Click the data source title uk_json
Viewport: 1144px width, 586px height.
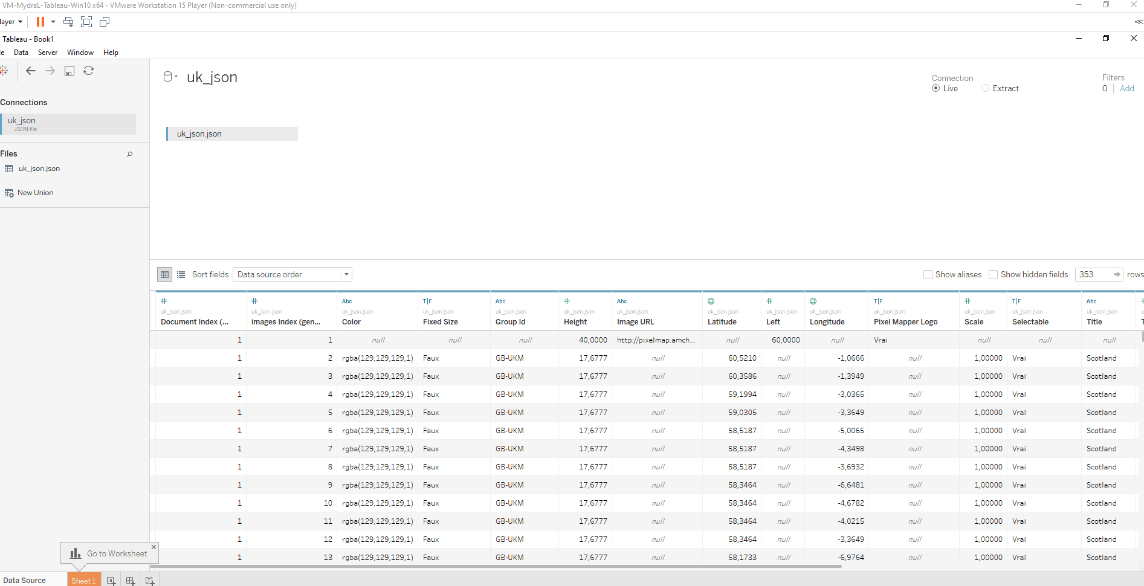[212, 77]
